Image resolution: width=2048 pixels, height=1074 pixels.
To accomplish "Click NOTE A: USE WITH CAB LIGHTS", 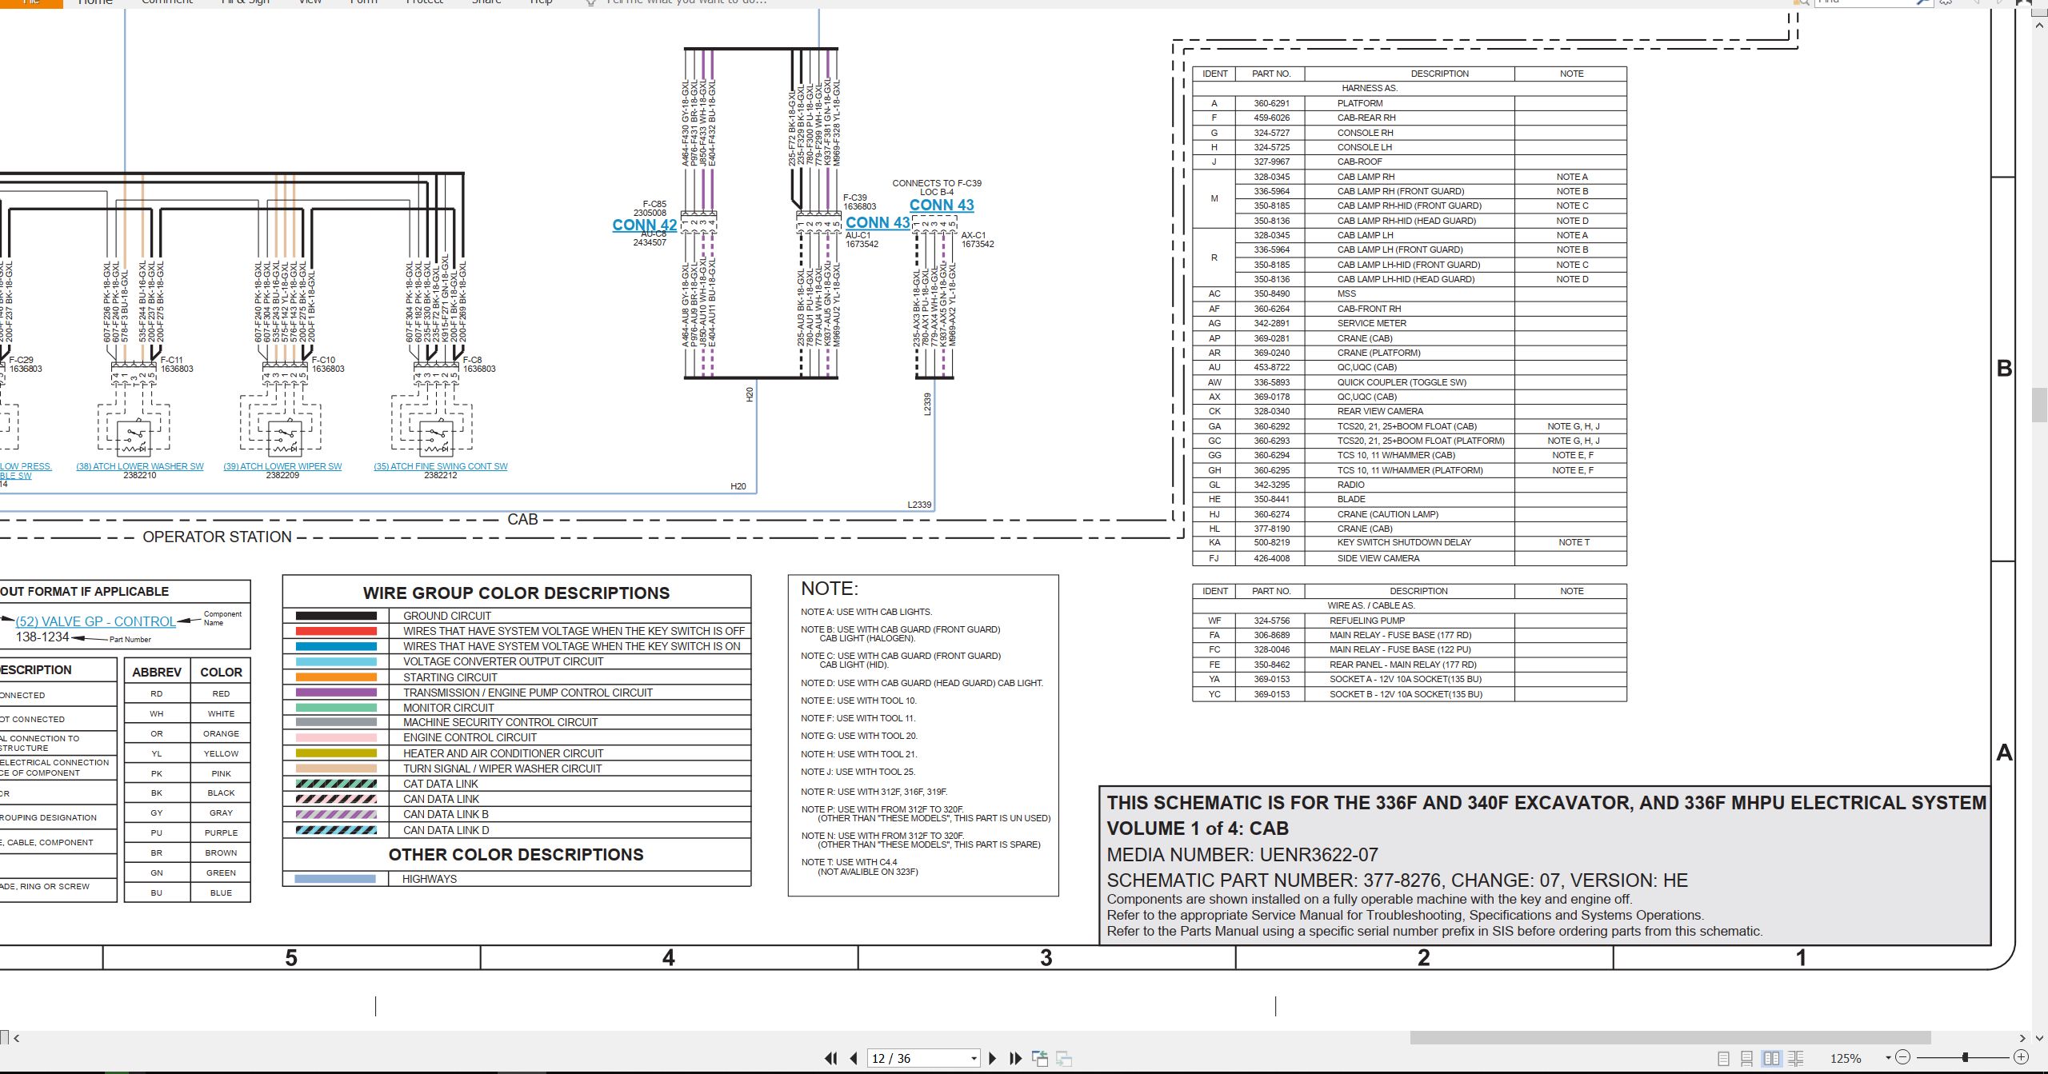I will pyautogui.click(x=866, y=612).
